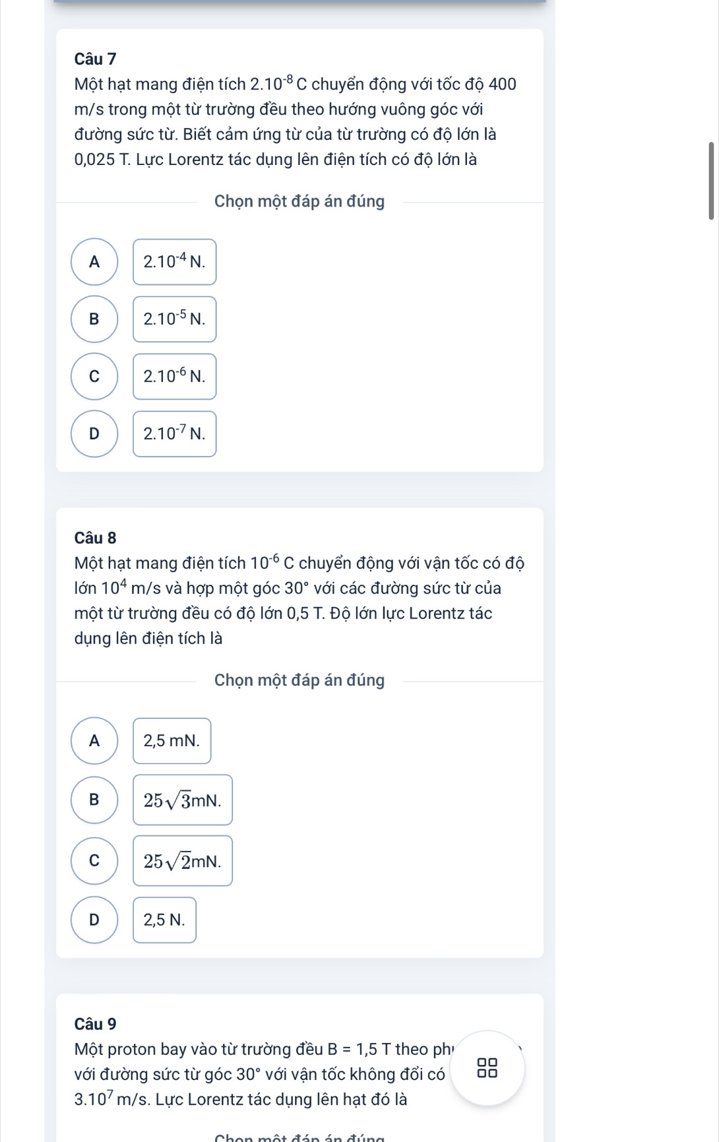
Task: Select option D for Câu 8
Action: 94,920
